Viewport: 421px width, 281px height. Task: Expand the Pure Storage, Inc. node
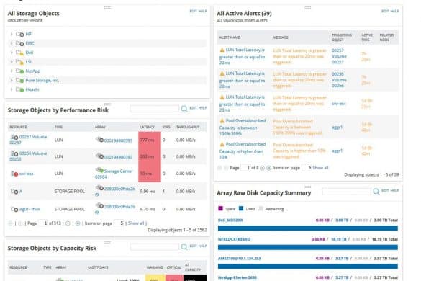tap(12, 80)
